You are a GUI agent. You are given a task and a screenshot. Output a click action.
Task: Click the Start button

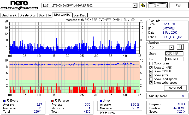158,5
